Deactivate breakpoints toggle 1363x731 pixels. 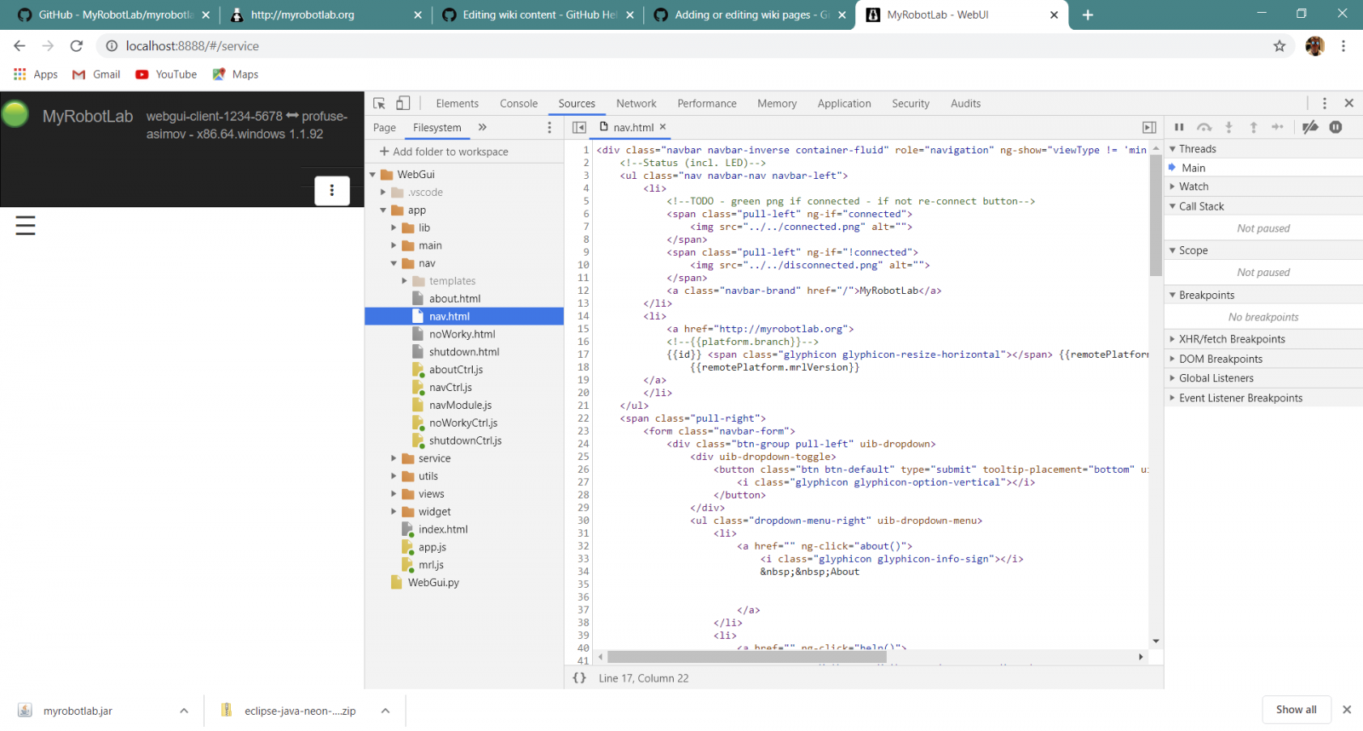pyautogui.click(x=1310, y=127)
